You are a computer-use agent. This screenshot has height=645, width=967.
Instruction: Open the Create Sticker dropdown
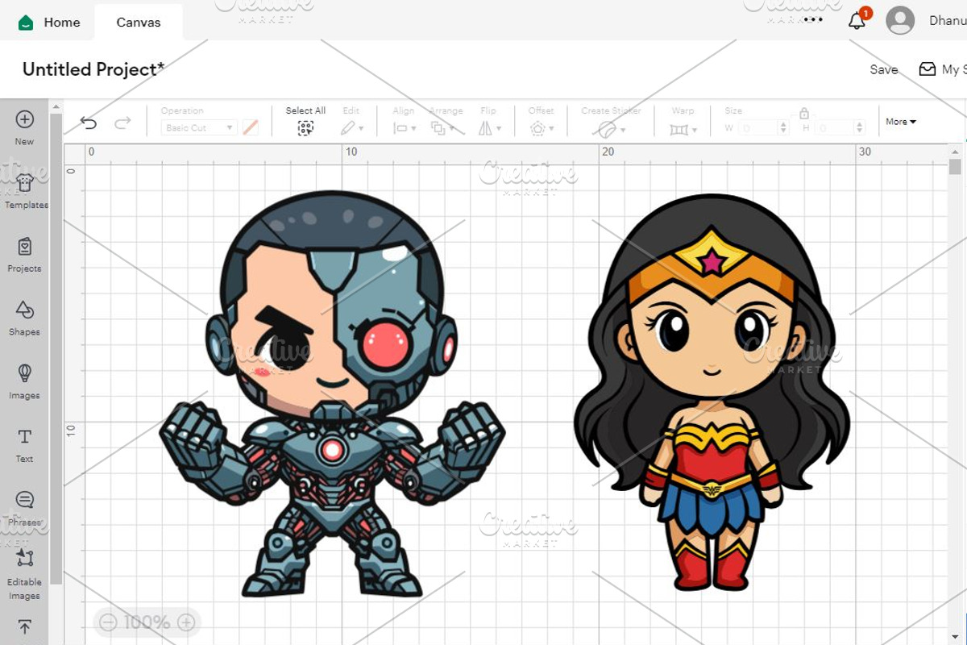tap(612, 129)
